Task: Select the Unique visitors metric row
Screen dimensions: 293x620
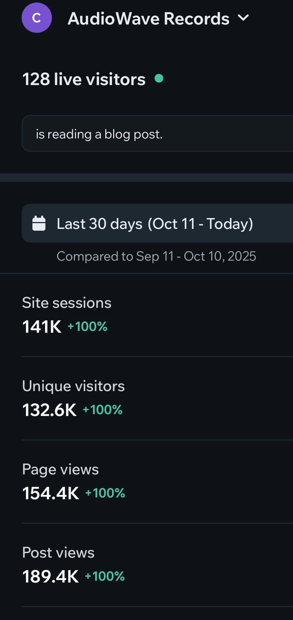Action: (74, 386)
